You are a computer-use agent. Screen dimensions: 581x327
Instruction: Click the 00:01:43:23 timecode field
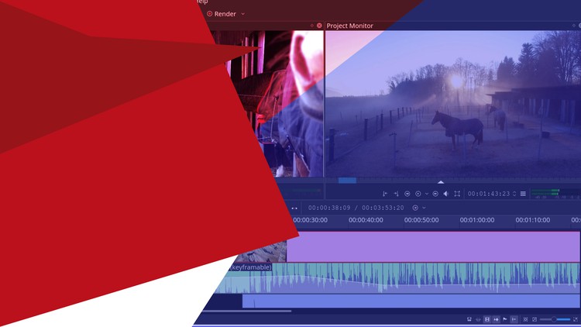point(489,194)
